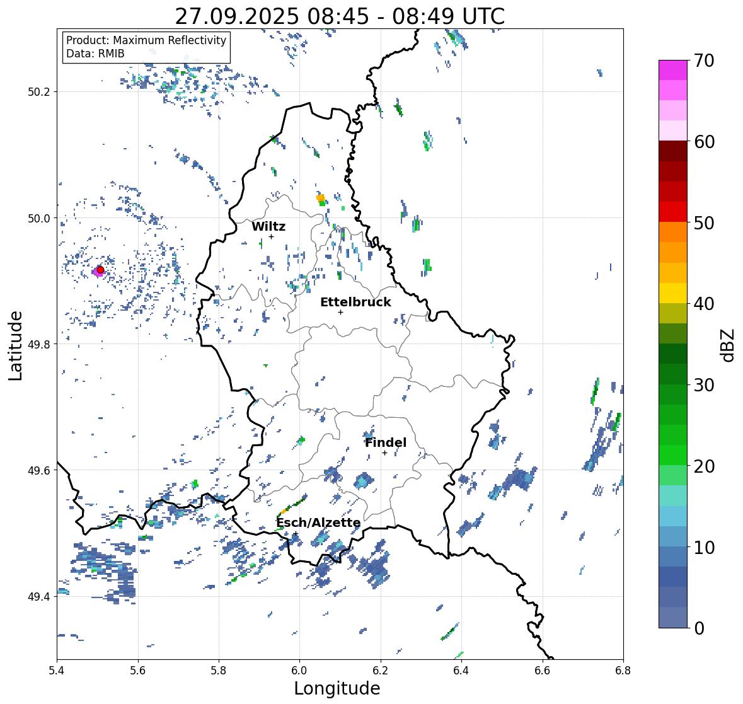Click the plus marker below the Ettelbruck label
Screen dimensions: 743x704
340,312
